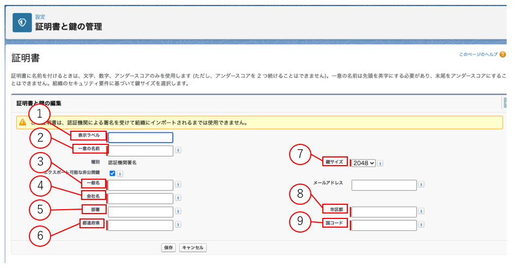Click the shield icon in the header

click(x=22, y=23)
